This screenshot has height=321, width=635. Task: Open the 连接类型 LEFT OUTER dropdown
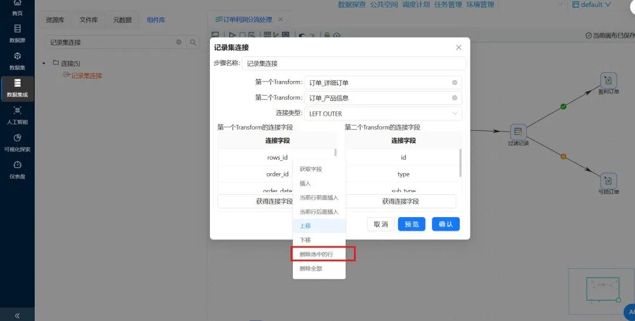(x=383, y=114)
